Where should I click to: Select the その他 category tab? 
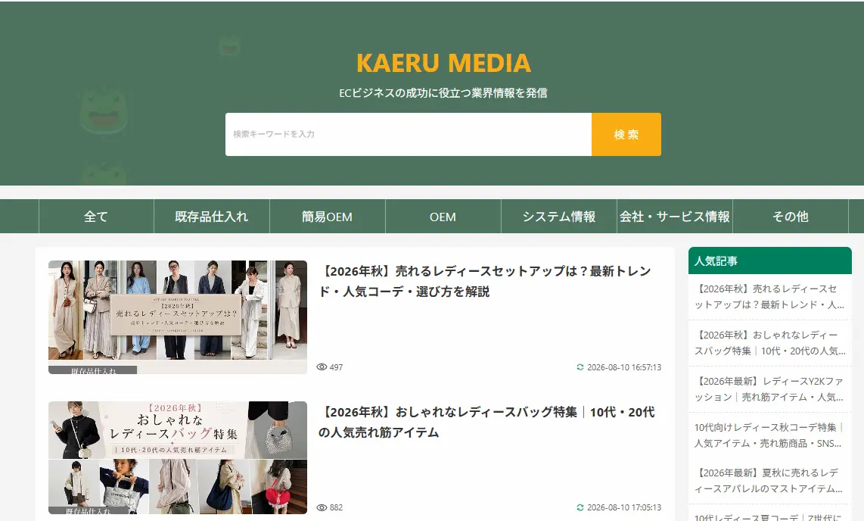(790, 216)
